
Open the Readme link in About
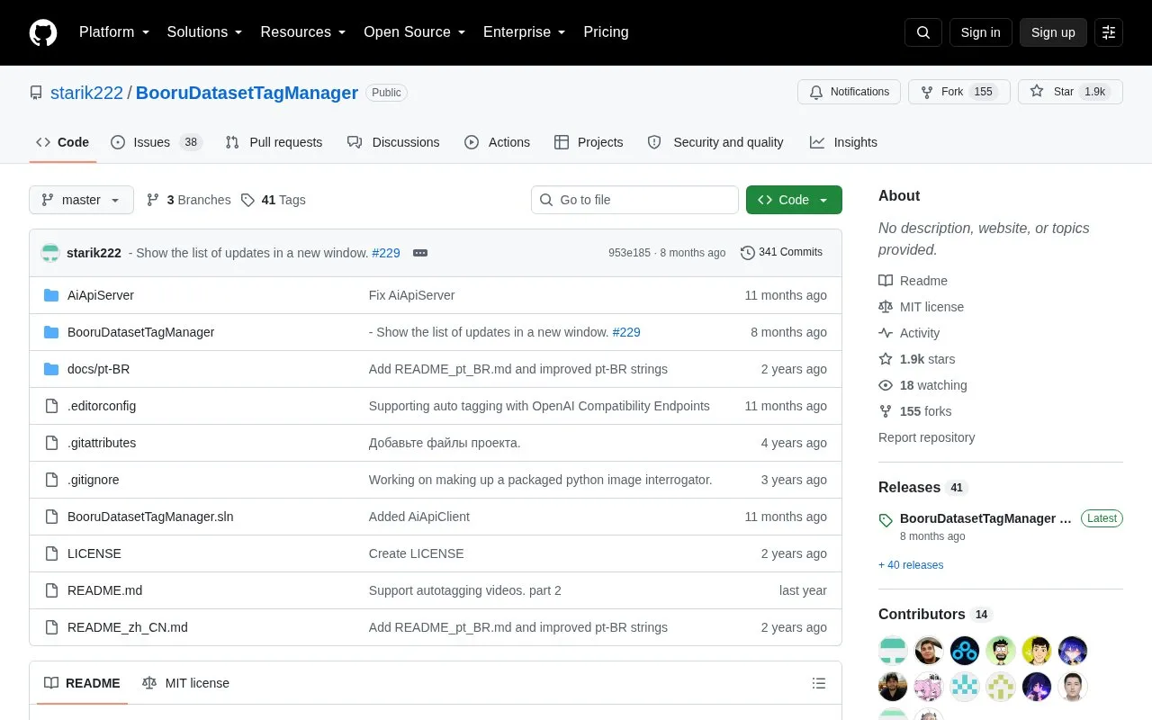click(913, 281)
